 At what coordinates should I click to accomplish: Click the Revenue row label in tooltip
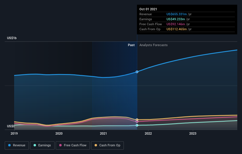tap(146, 14)
